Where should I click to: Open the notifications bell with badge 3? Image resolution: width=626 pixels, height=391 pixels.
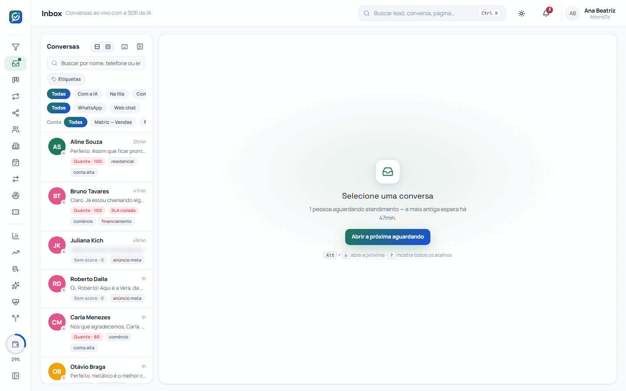(x=546, y=13)
